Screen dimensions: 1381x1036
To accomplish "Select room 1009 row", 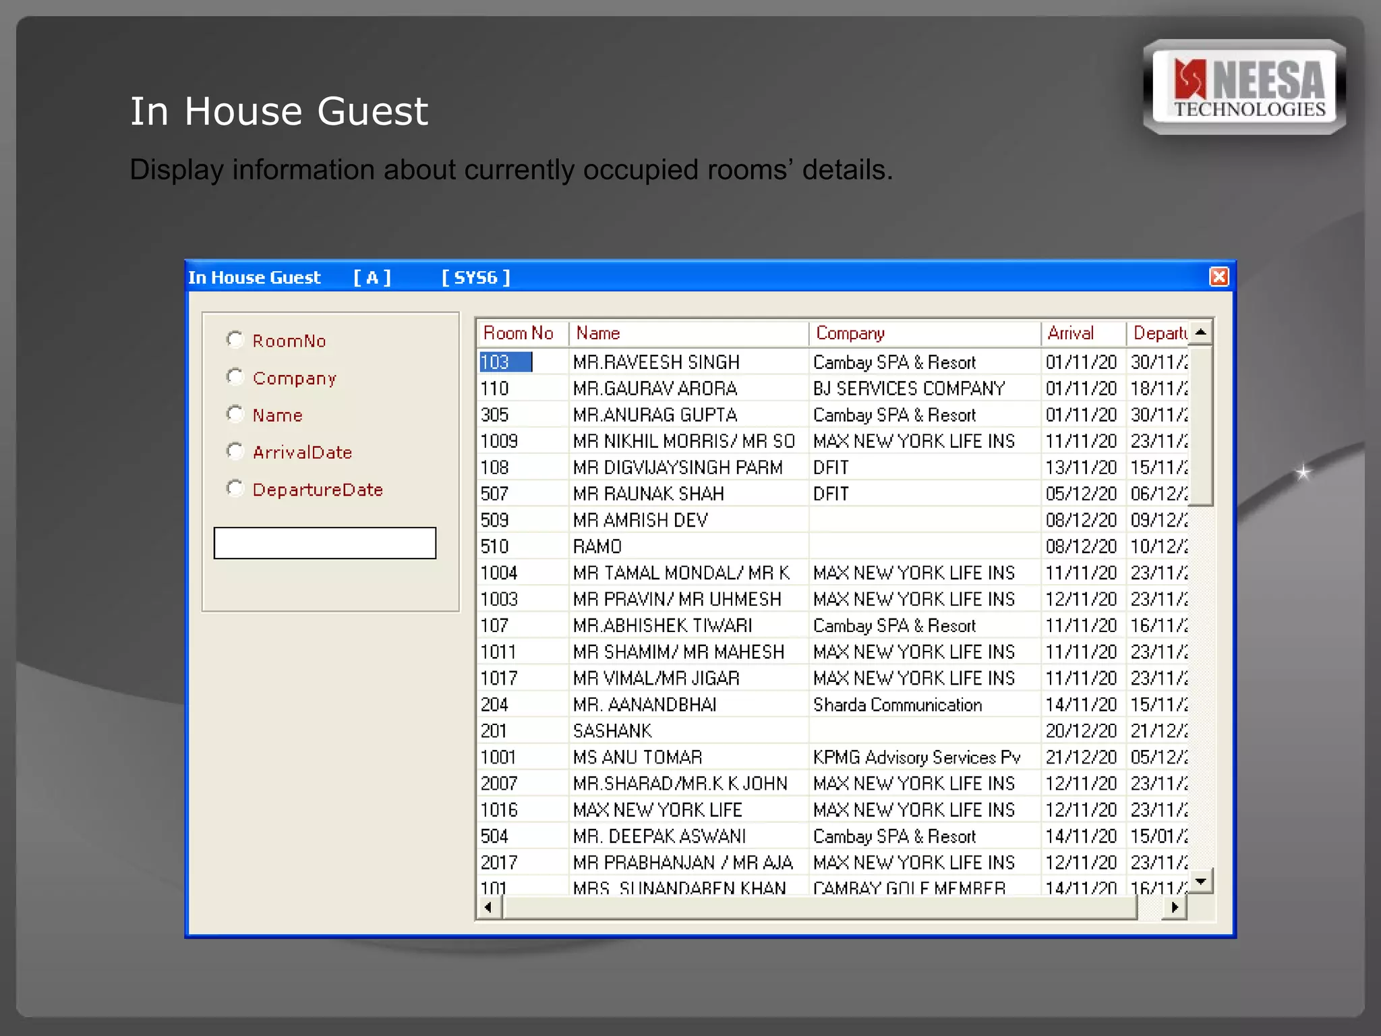I will click(833, 441).
